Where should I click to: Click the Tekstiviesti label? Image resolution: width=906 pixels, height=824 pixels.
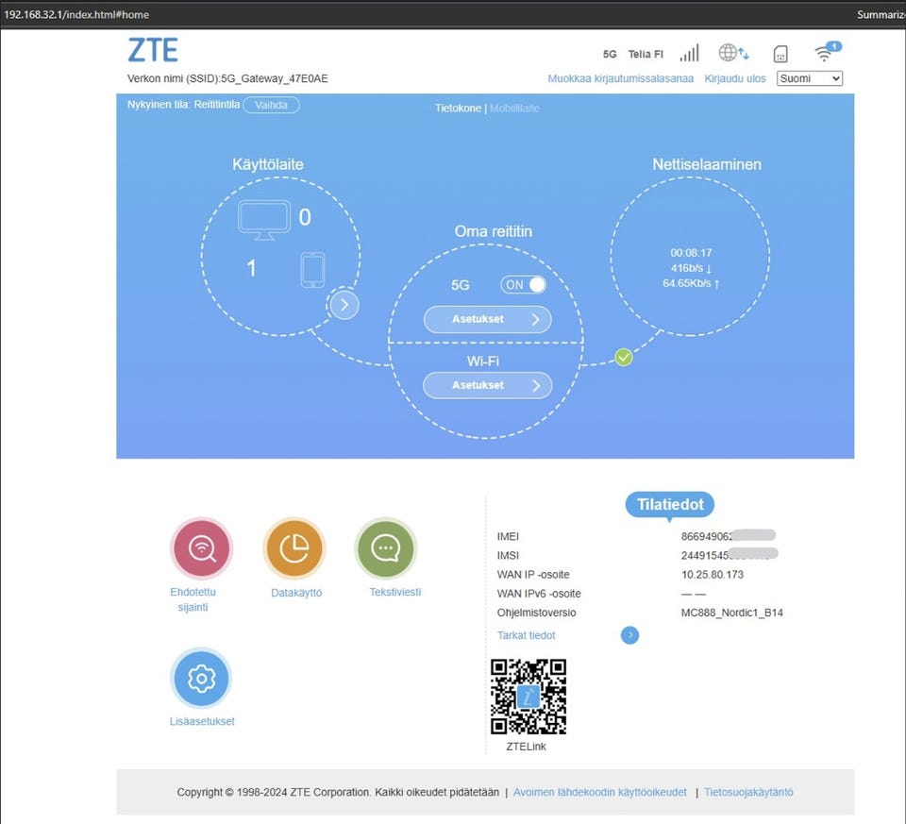pos(395,592)
